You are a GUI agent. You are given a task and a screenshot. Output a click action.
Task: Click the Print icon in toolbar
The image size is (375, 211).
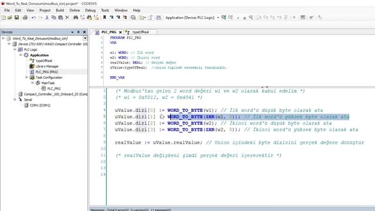[25, 18]
